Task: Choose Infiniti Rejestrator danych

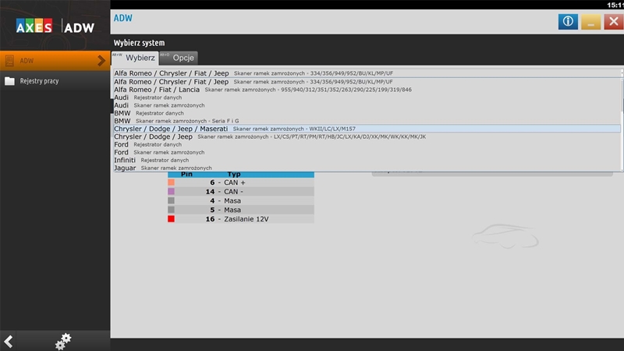Action: click(x=367, y=160)
